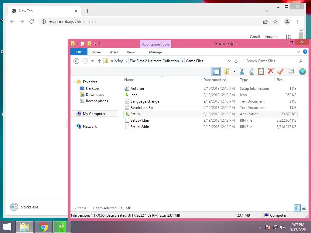Select Network in the navigation pane
Screen dimensions: 311x233
point(90,126)
